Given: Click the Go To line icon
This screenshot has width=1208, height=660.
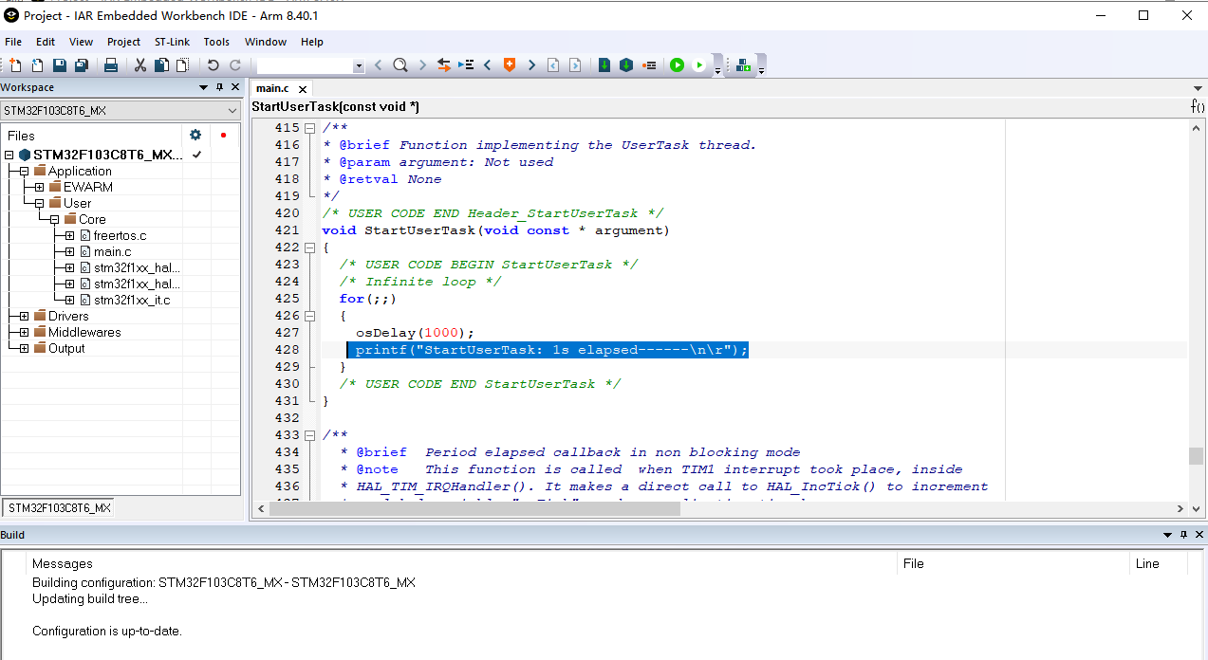Looking at the screenshot, I should pyautogui.click(x=466, y=65).
